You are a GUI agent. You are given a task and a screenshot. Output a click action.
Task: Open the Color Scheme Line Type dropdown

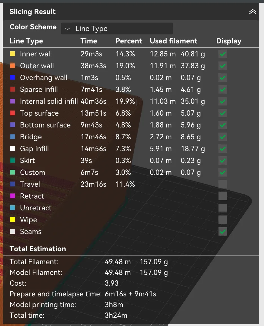(117, 28)
